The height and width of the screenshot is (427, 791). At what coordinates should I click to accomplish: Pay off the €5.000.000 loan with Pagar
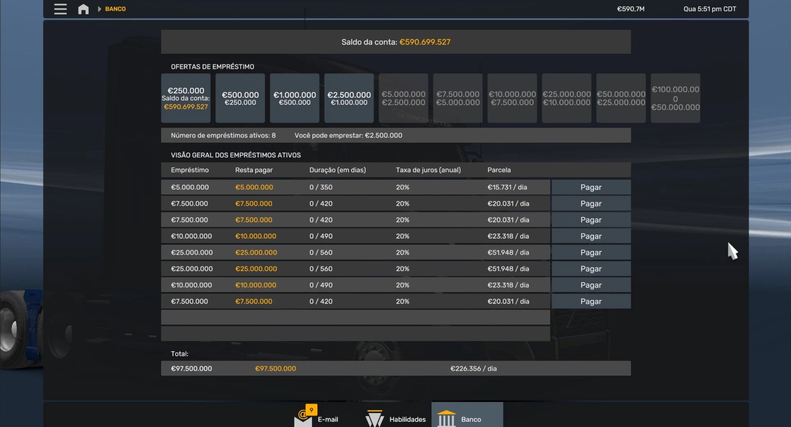click(591, 187)
